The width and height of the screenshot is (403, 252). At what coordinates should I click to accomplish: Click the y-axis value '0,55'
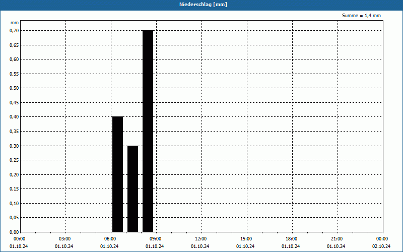coord(14,74)
